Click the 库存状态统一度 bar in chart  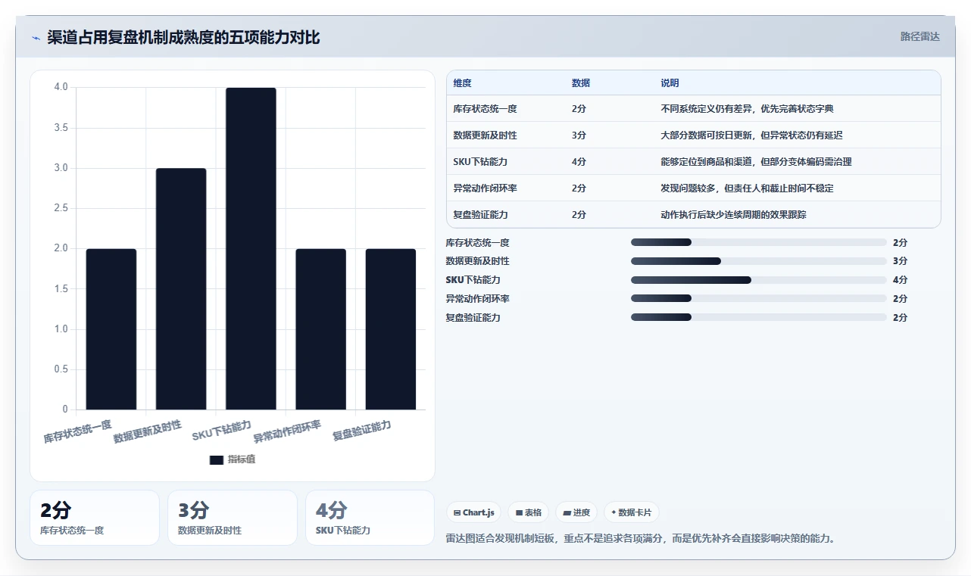point(111,329)
